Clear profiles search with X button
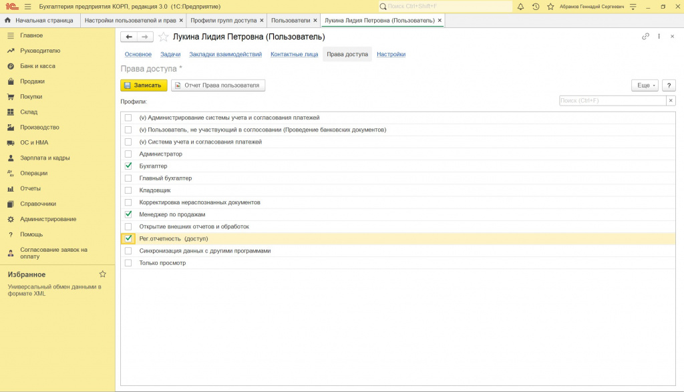The width and height of the screenshot is (684, 392). pos(671,101)
